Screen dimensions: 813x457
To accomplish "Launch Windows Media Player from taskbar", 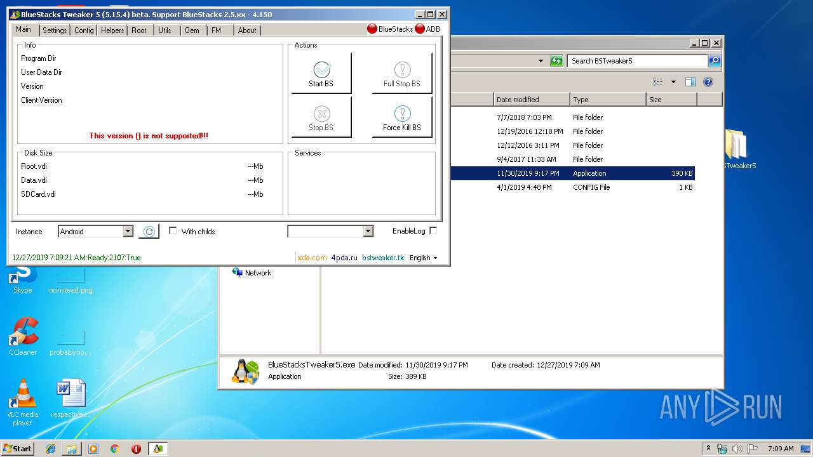I will pos(93,449).
